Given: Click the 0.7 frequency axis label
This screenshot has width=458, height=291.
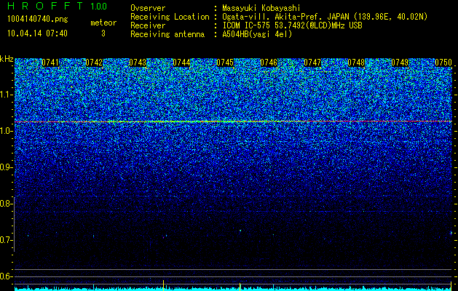Looking at the screenshot, I should [x=6, y=240].
